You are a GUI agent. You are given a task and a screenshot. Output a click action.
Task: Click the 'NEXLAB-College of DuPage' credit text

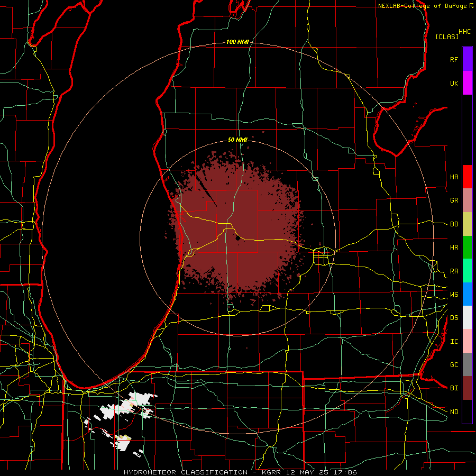[422, 6]
